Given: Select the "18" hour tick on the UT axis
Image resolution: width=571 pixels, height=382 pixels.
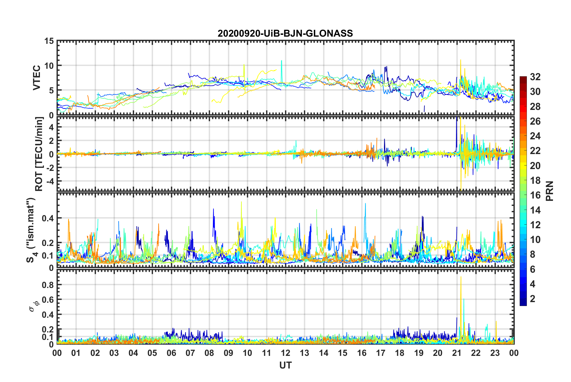Looking at the screenshot, I should pos(400,353).
